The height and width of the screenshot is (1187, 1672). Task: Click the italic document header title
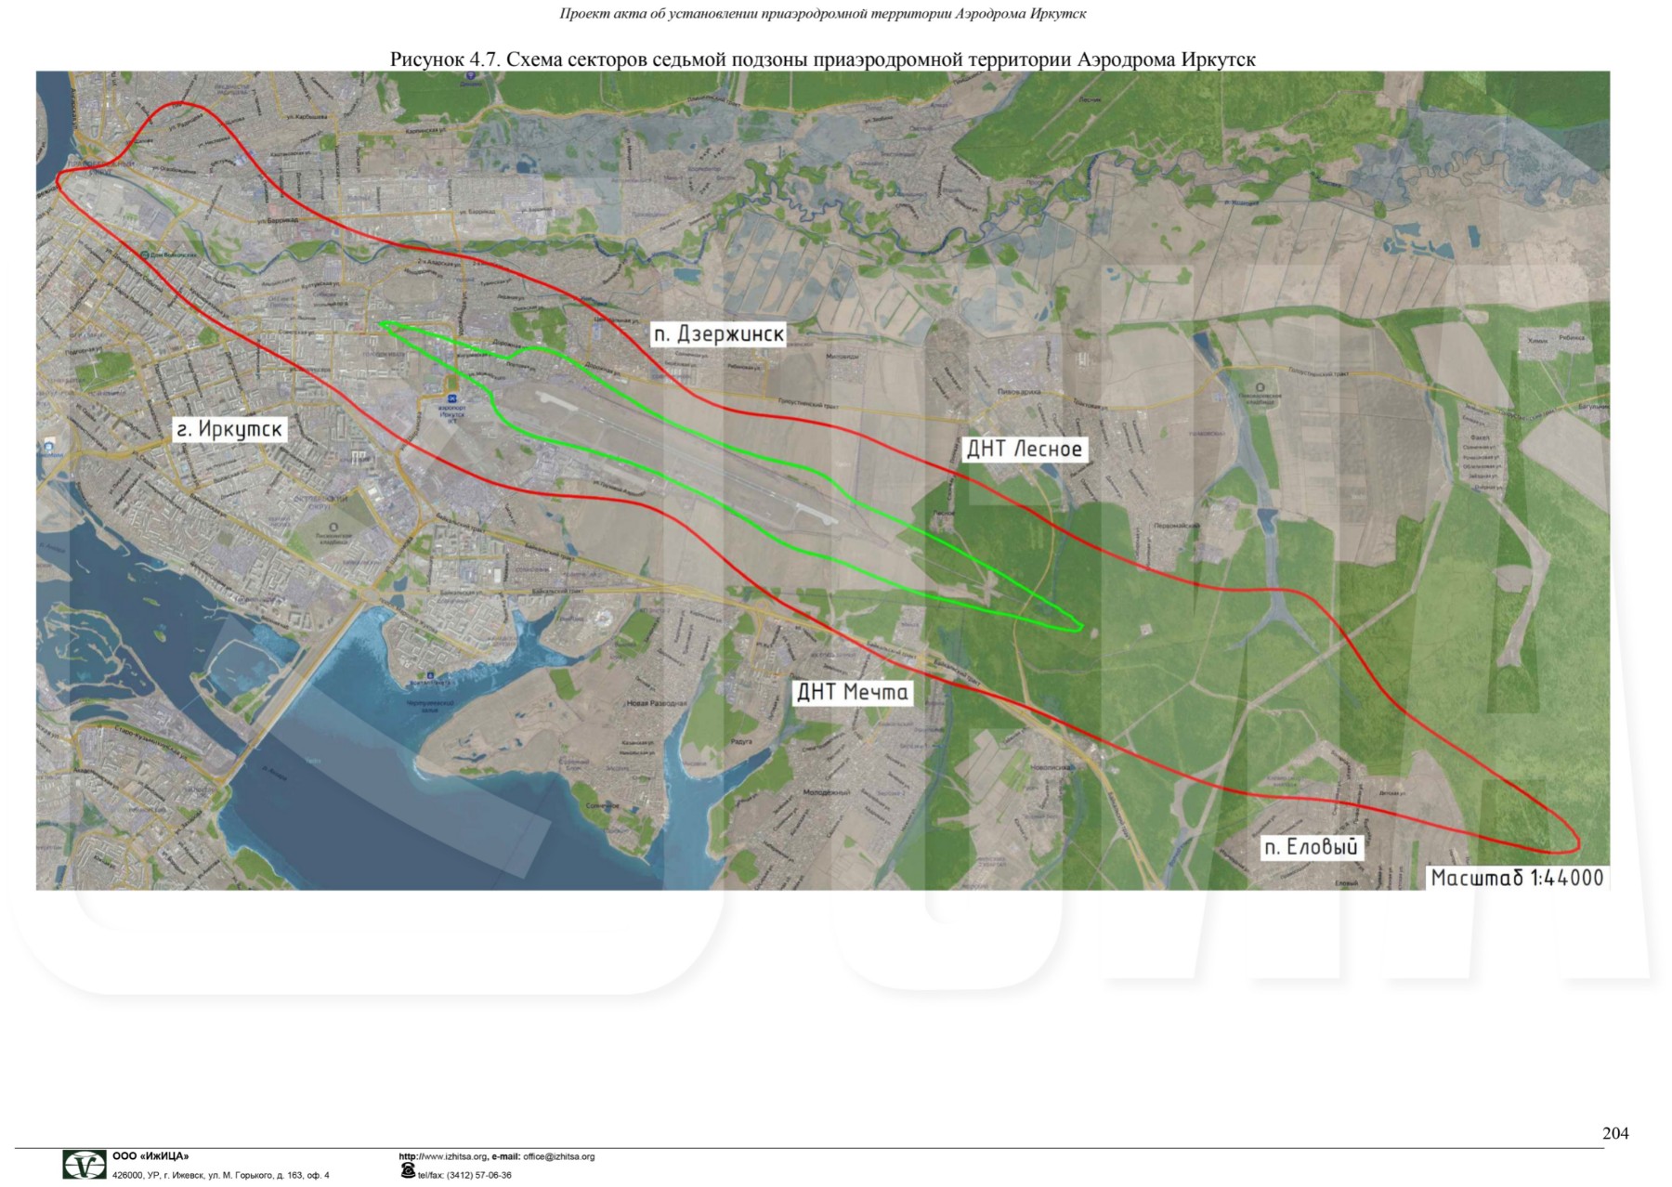(x=822, y=14)
